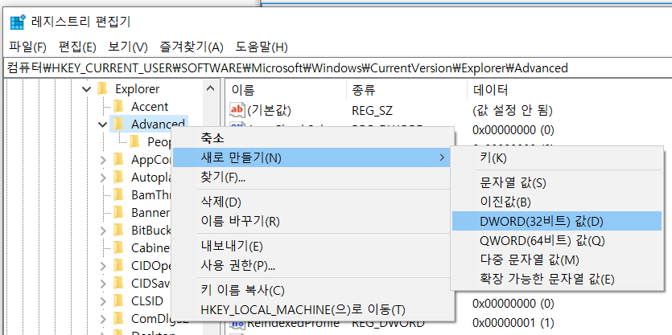Select the CLSID folder icon

tap(119, 300)
